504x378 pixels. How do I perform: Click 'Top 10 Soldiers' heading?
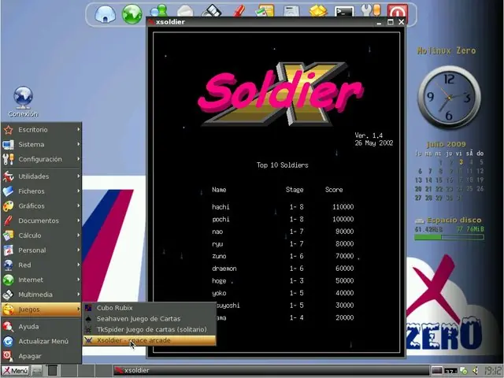pyautogui.click(x=282, y=165)
